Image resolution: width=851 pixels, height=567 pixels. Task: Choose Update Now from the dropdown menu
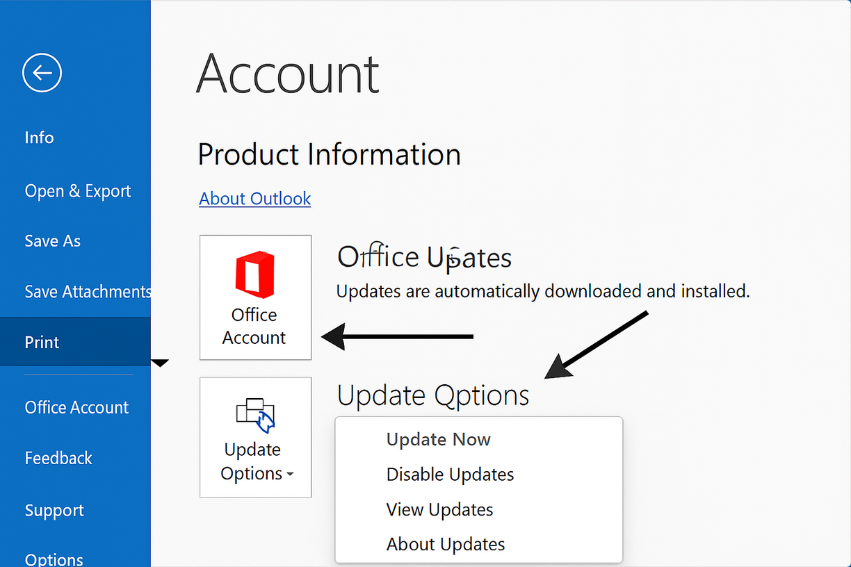[x=438, y=440]
